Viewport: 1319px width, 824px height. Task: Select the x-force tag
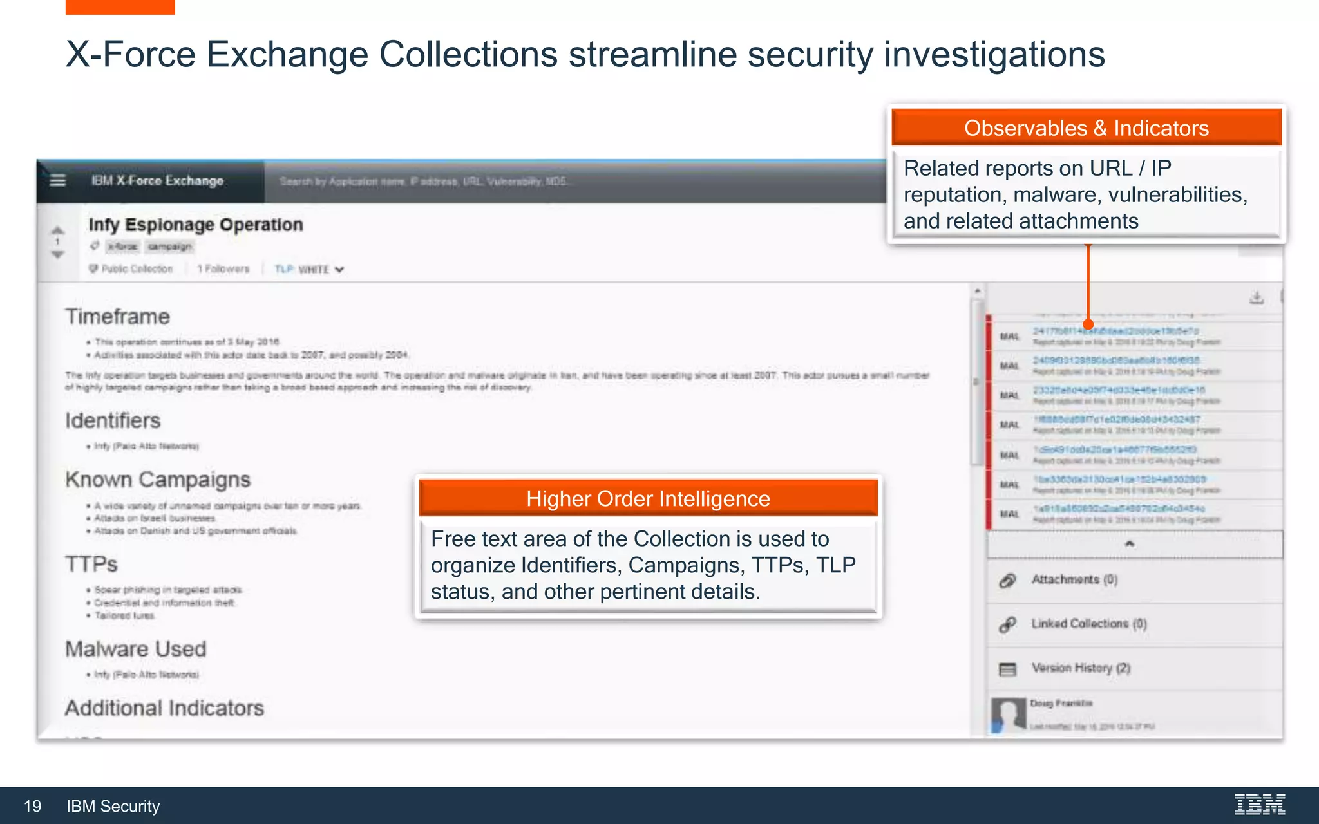point(122,247)
